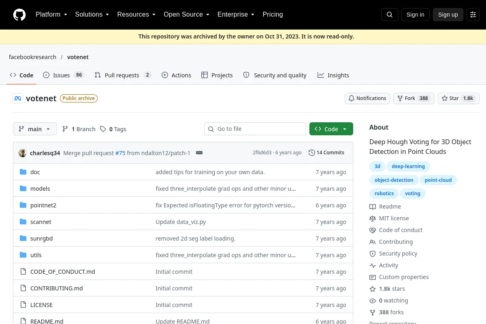Click the Meta organization avatar beside votenet

pyautogui.click(x=18, y=98)
